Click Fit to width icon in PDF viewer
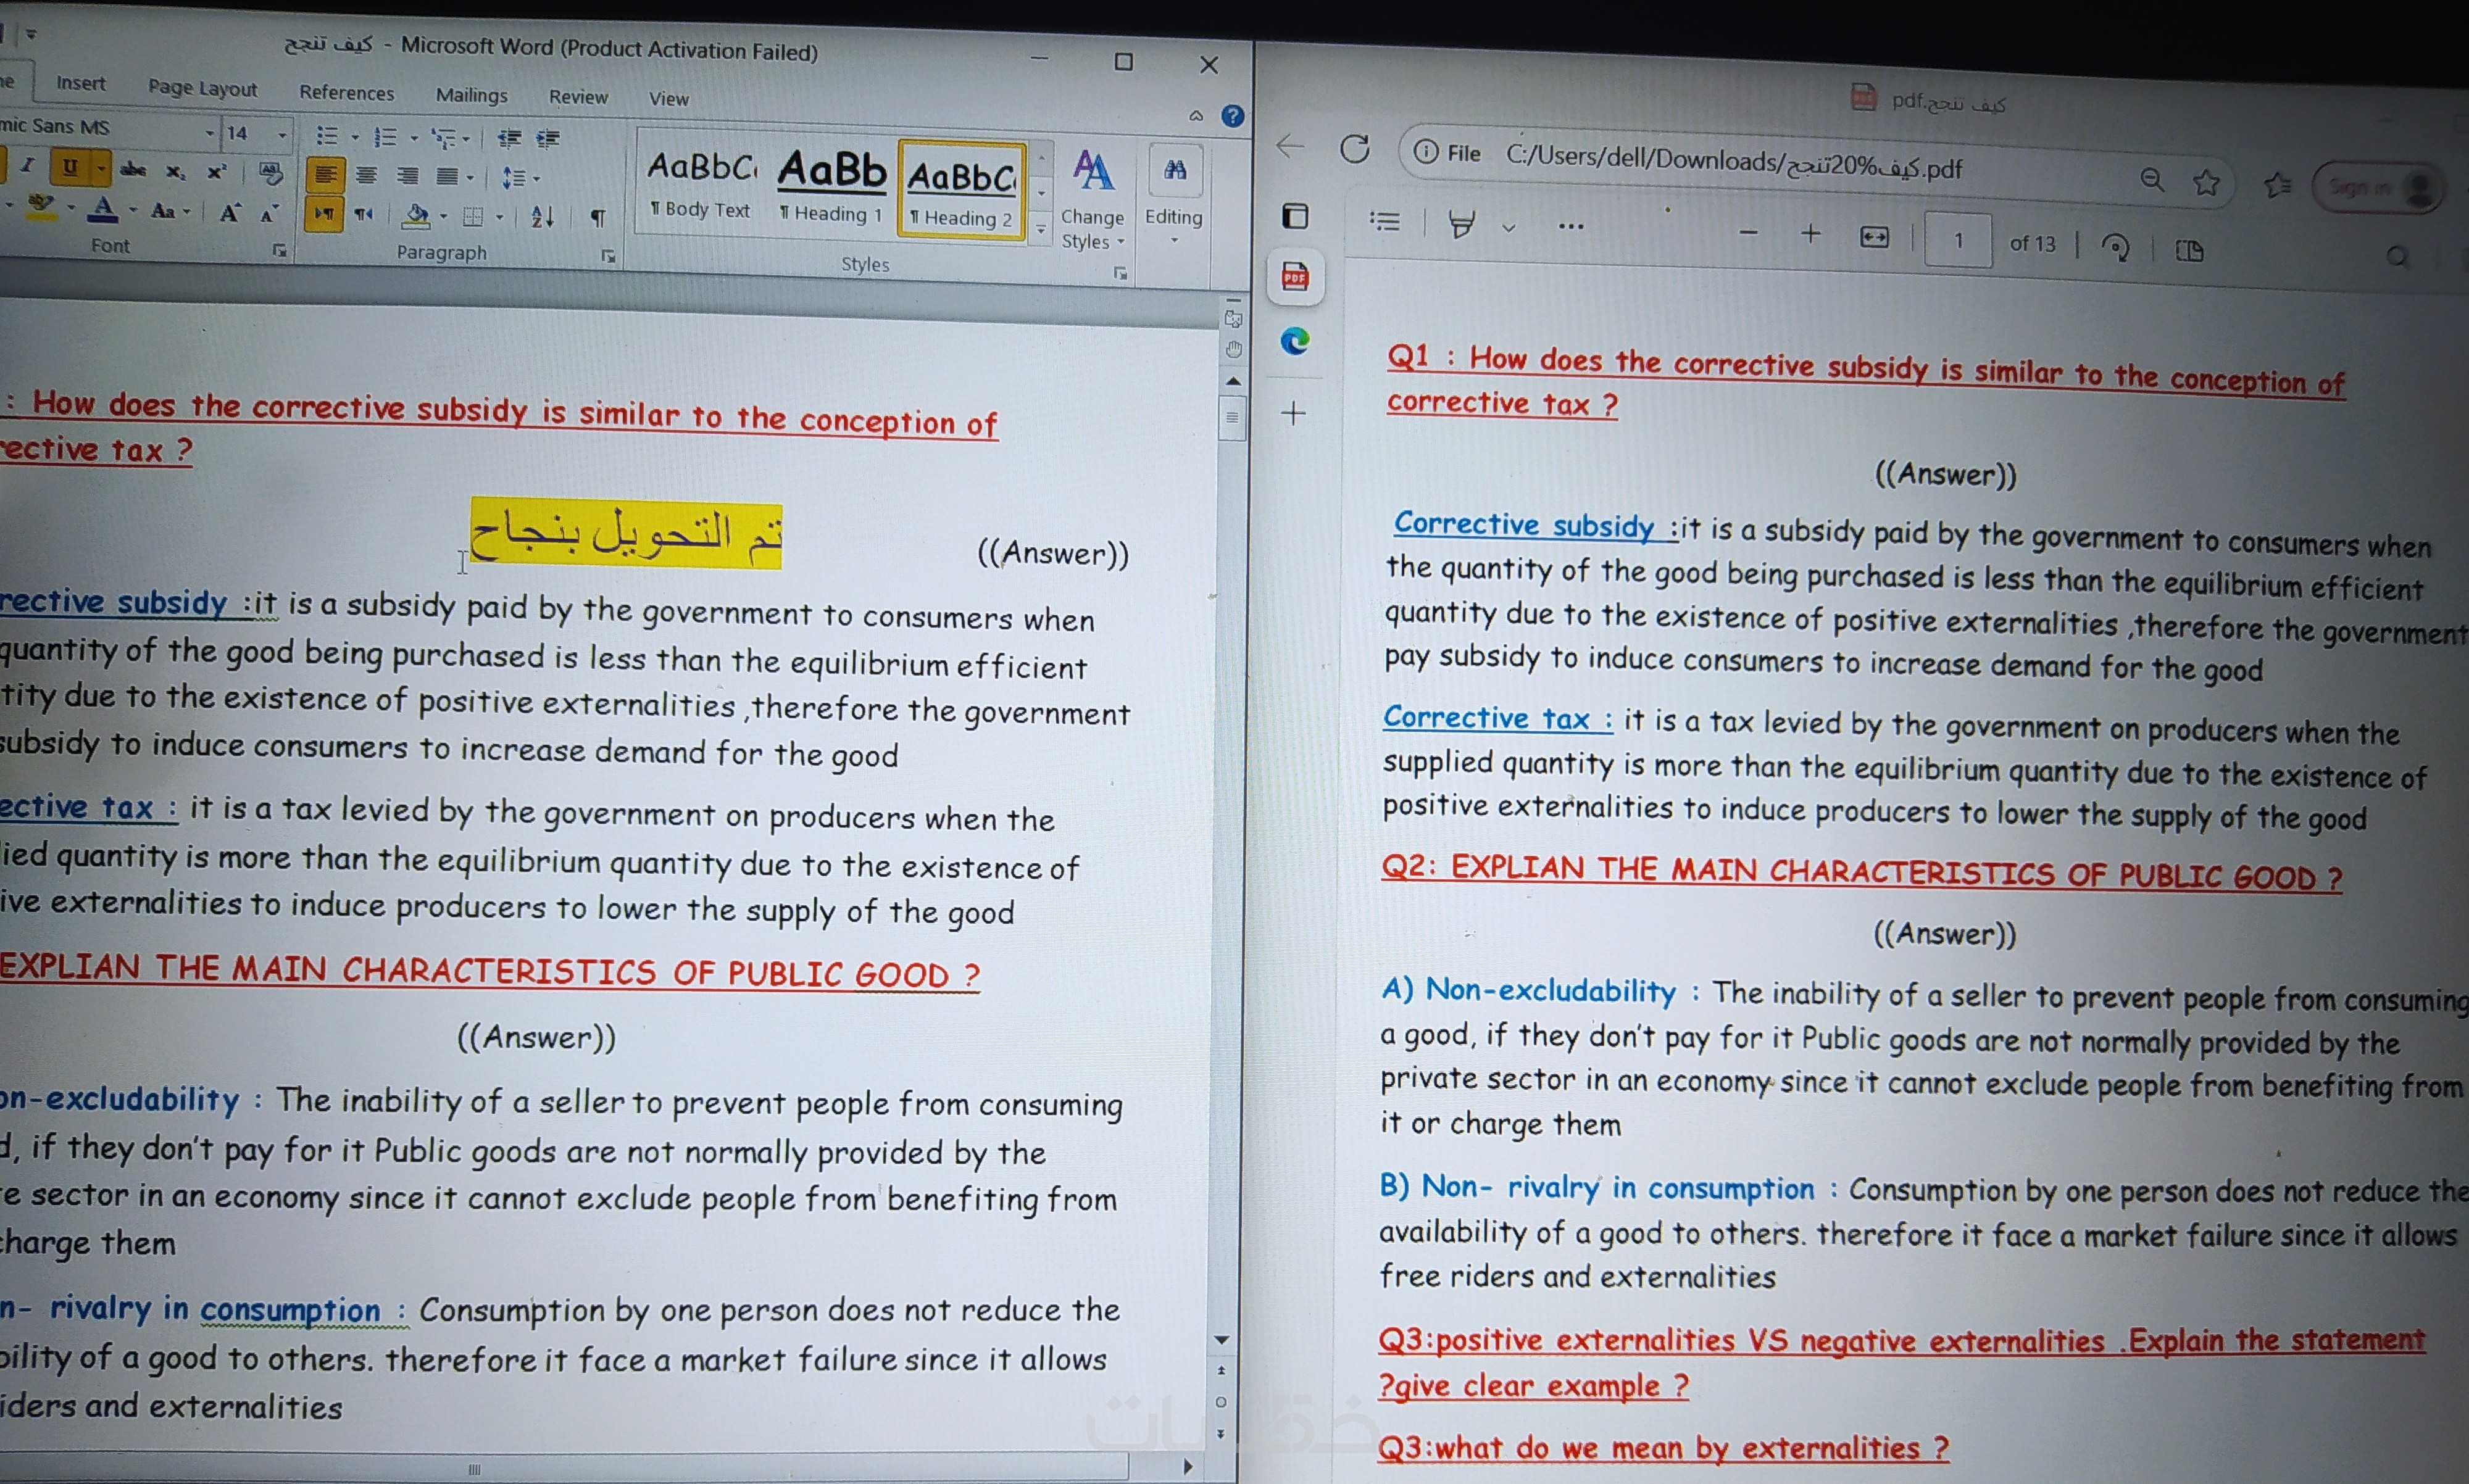Image resolution: width=2469 pixels, height=1484 pixels. tap(1874, 237)
